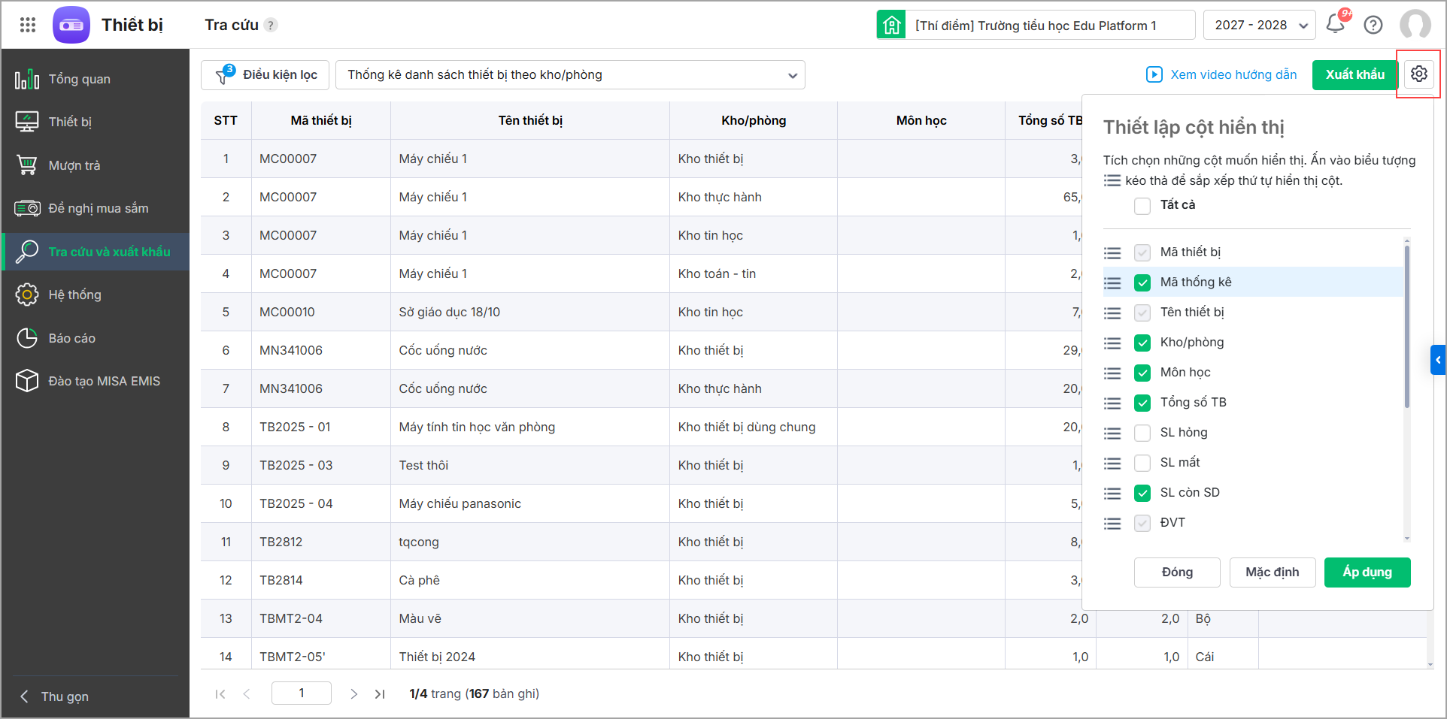This screenshot has width=1447, height=719.
Task: Open the Thống kê danh sách report dropdown
Action: point(570,75)
